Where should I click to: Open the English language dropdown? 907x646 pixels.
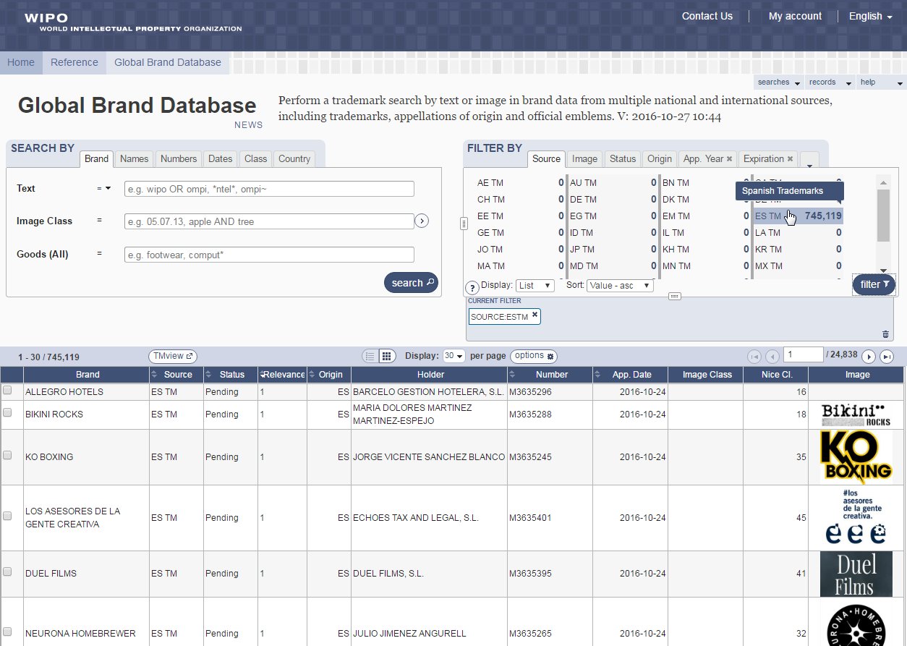click(870, 16)
